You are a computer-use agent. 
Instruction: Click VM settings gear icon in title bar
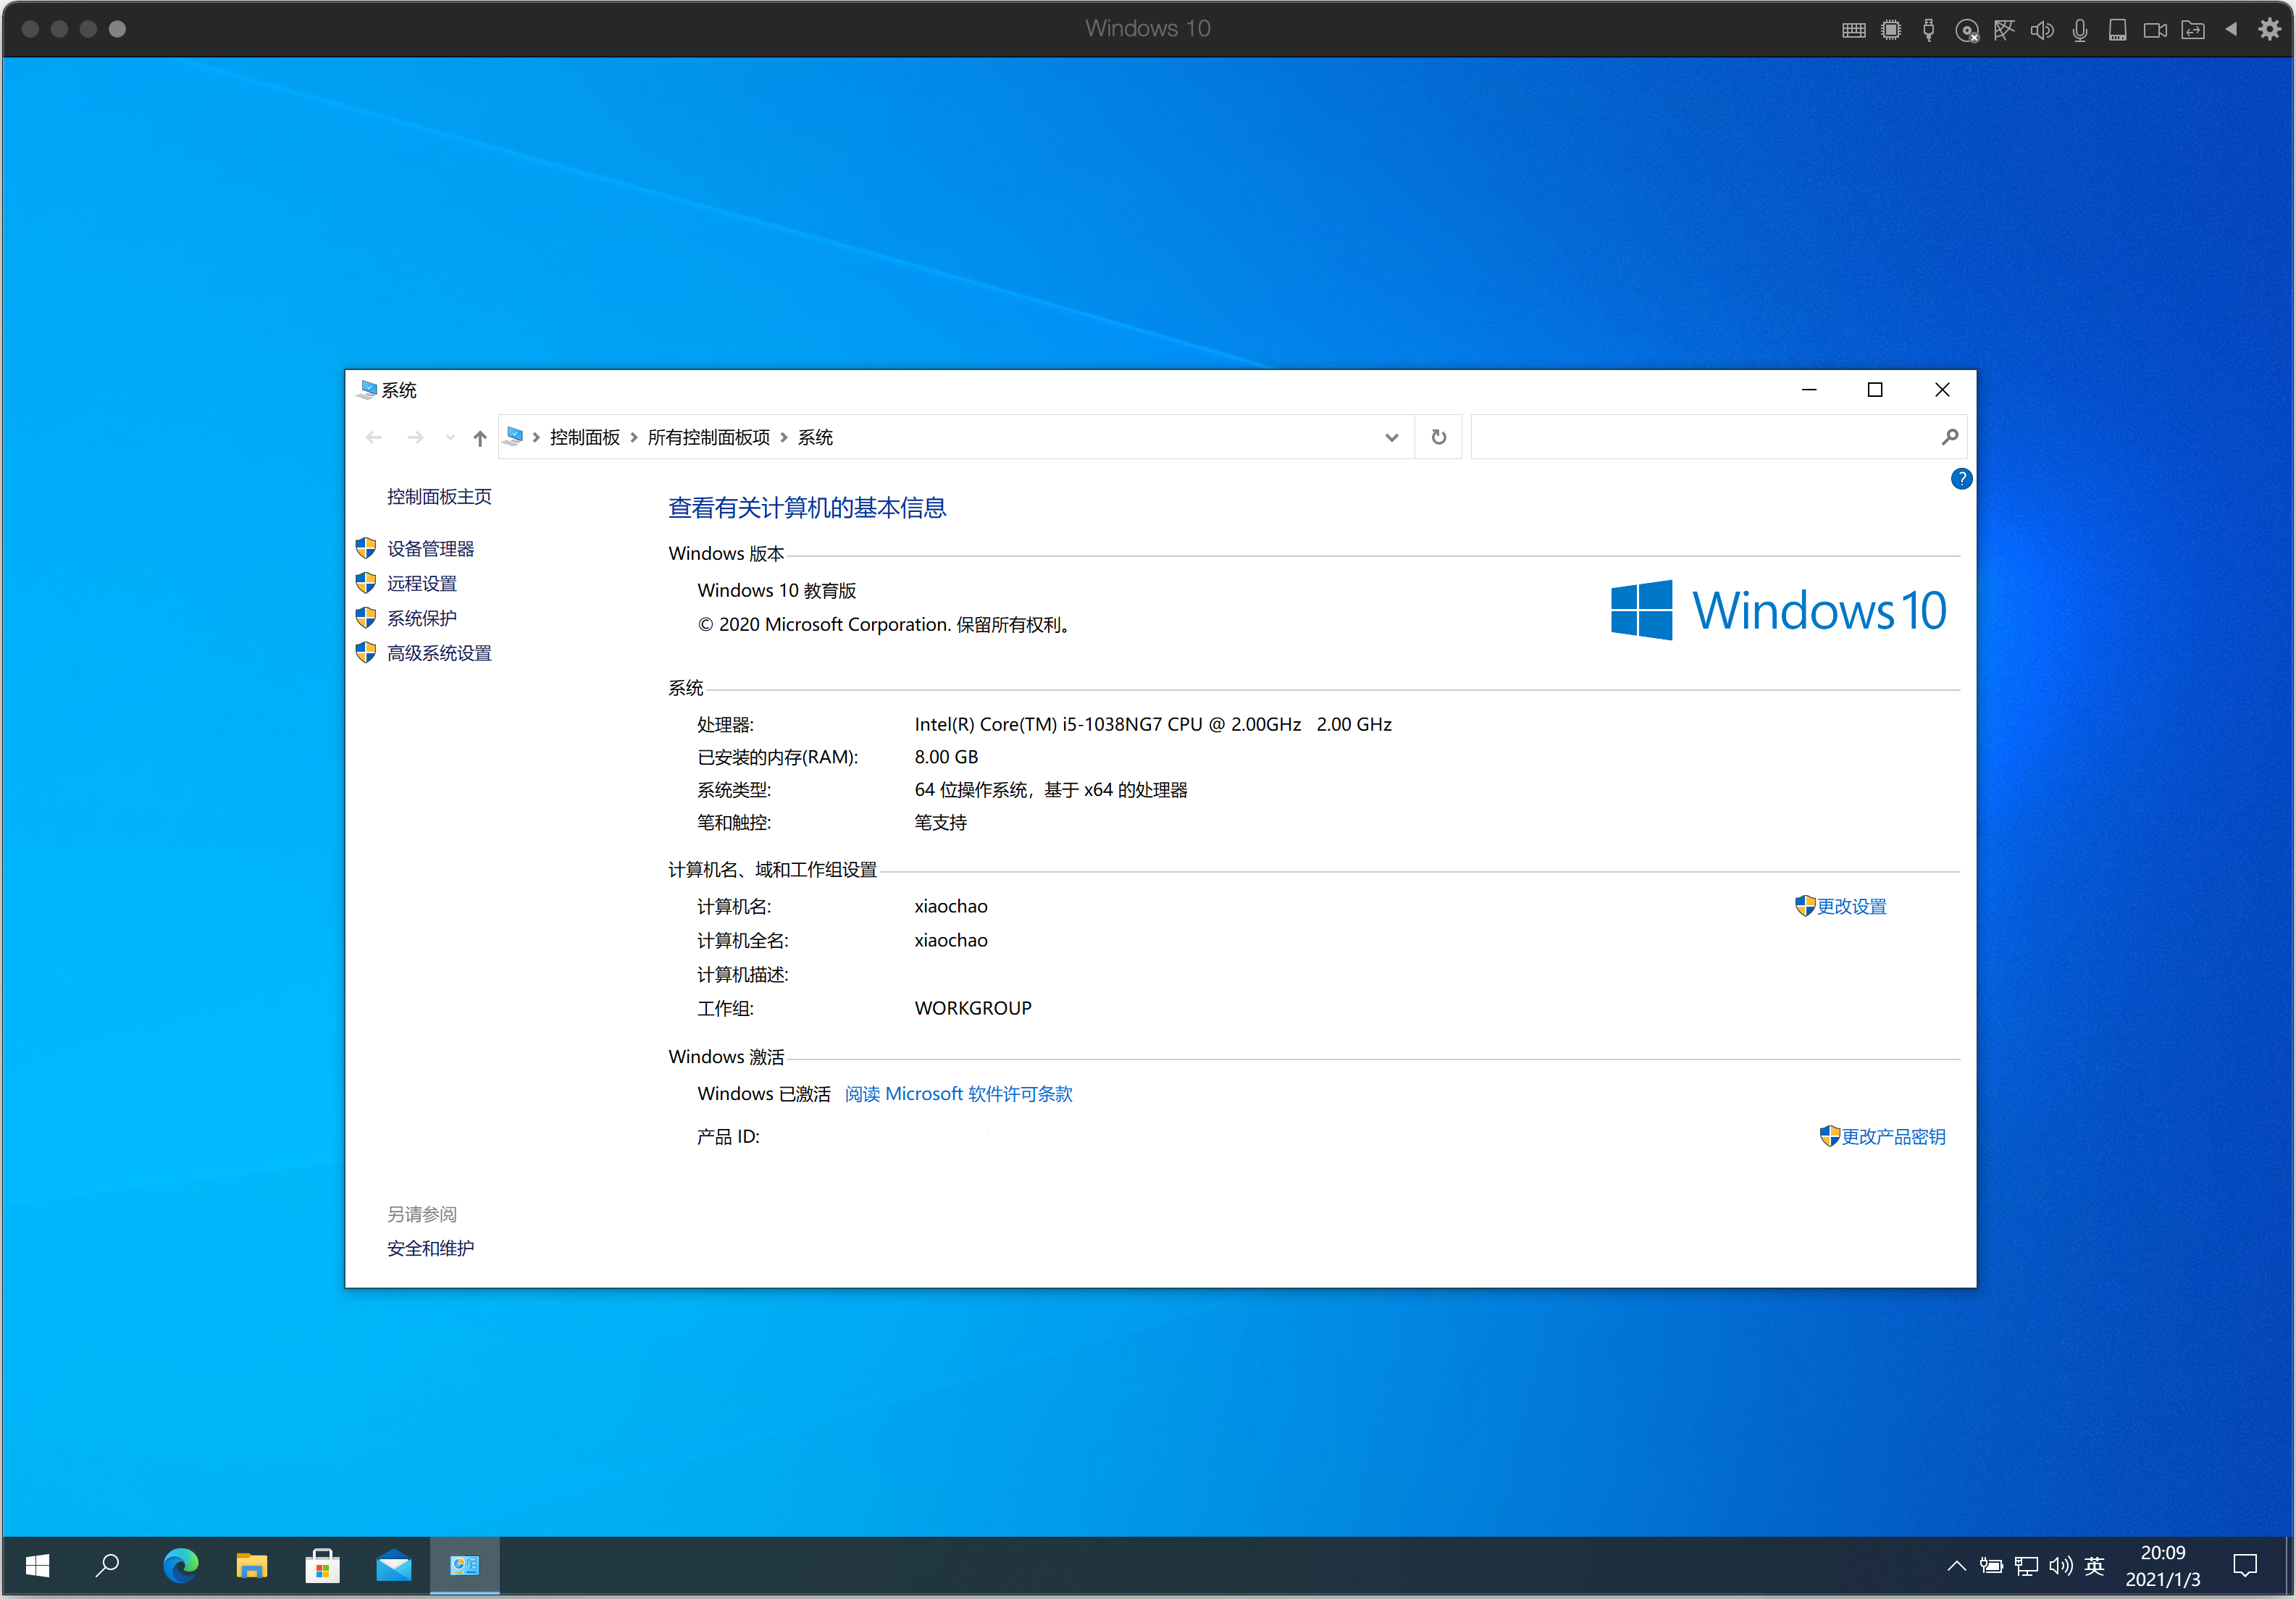pyautogui.click(x=2269, y=29)
